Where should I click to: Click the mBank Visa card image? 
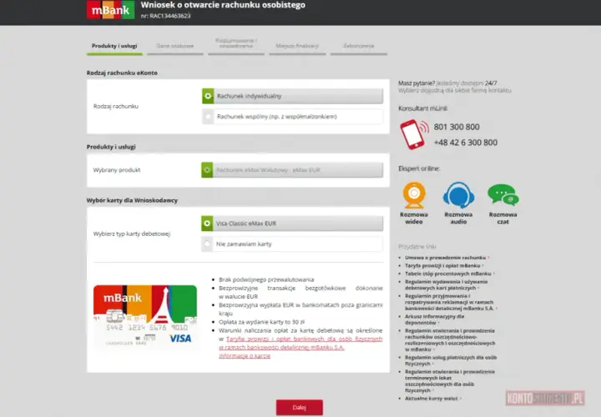[145, 317]
